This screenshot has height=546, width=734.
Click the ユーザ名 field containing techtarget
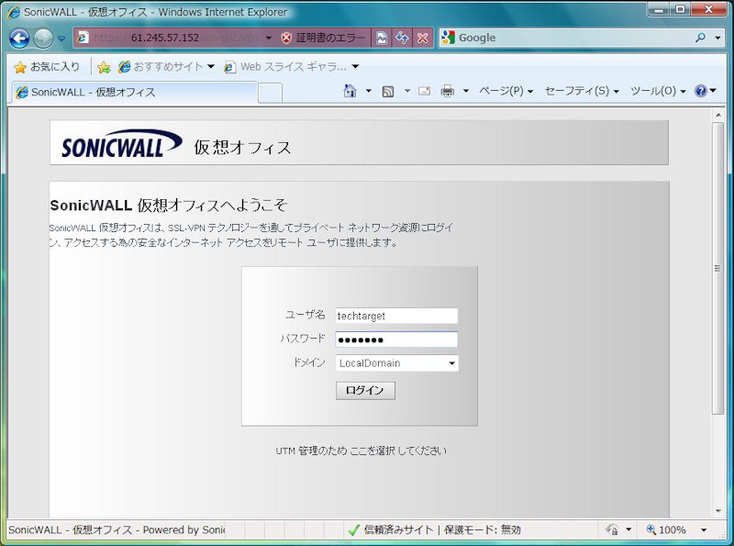point(396,316)
